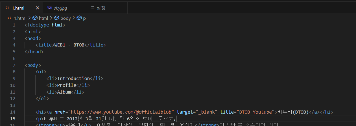Open the 설정 settings tab
Image resolution: width=356 pixels, height=126 pixels.
[106, 8]
